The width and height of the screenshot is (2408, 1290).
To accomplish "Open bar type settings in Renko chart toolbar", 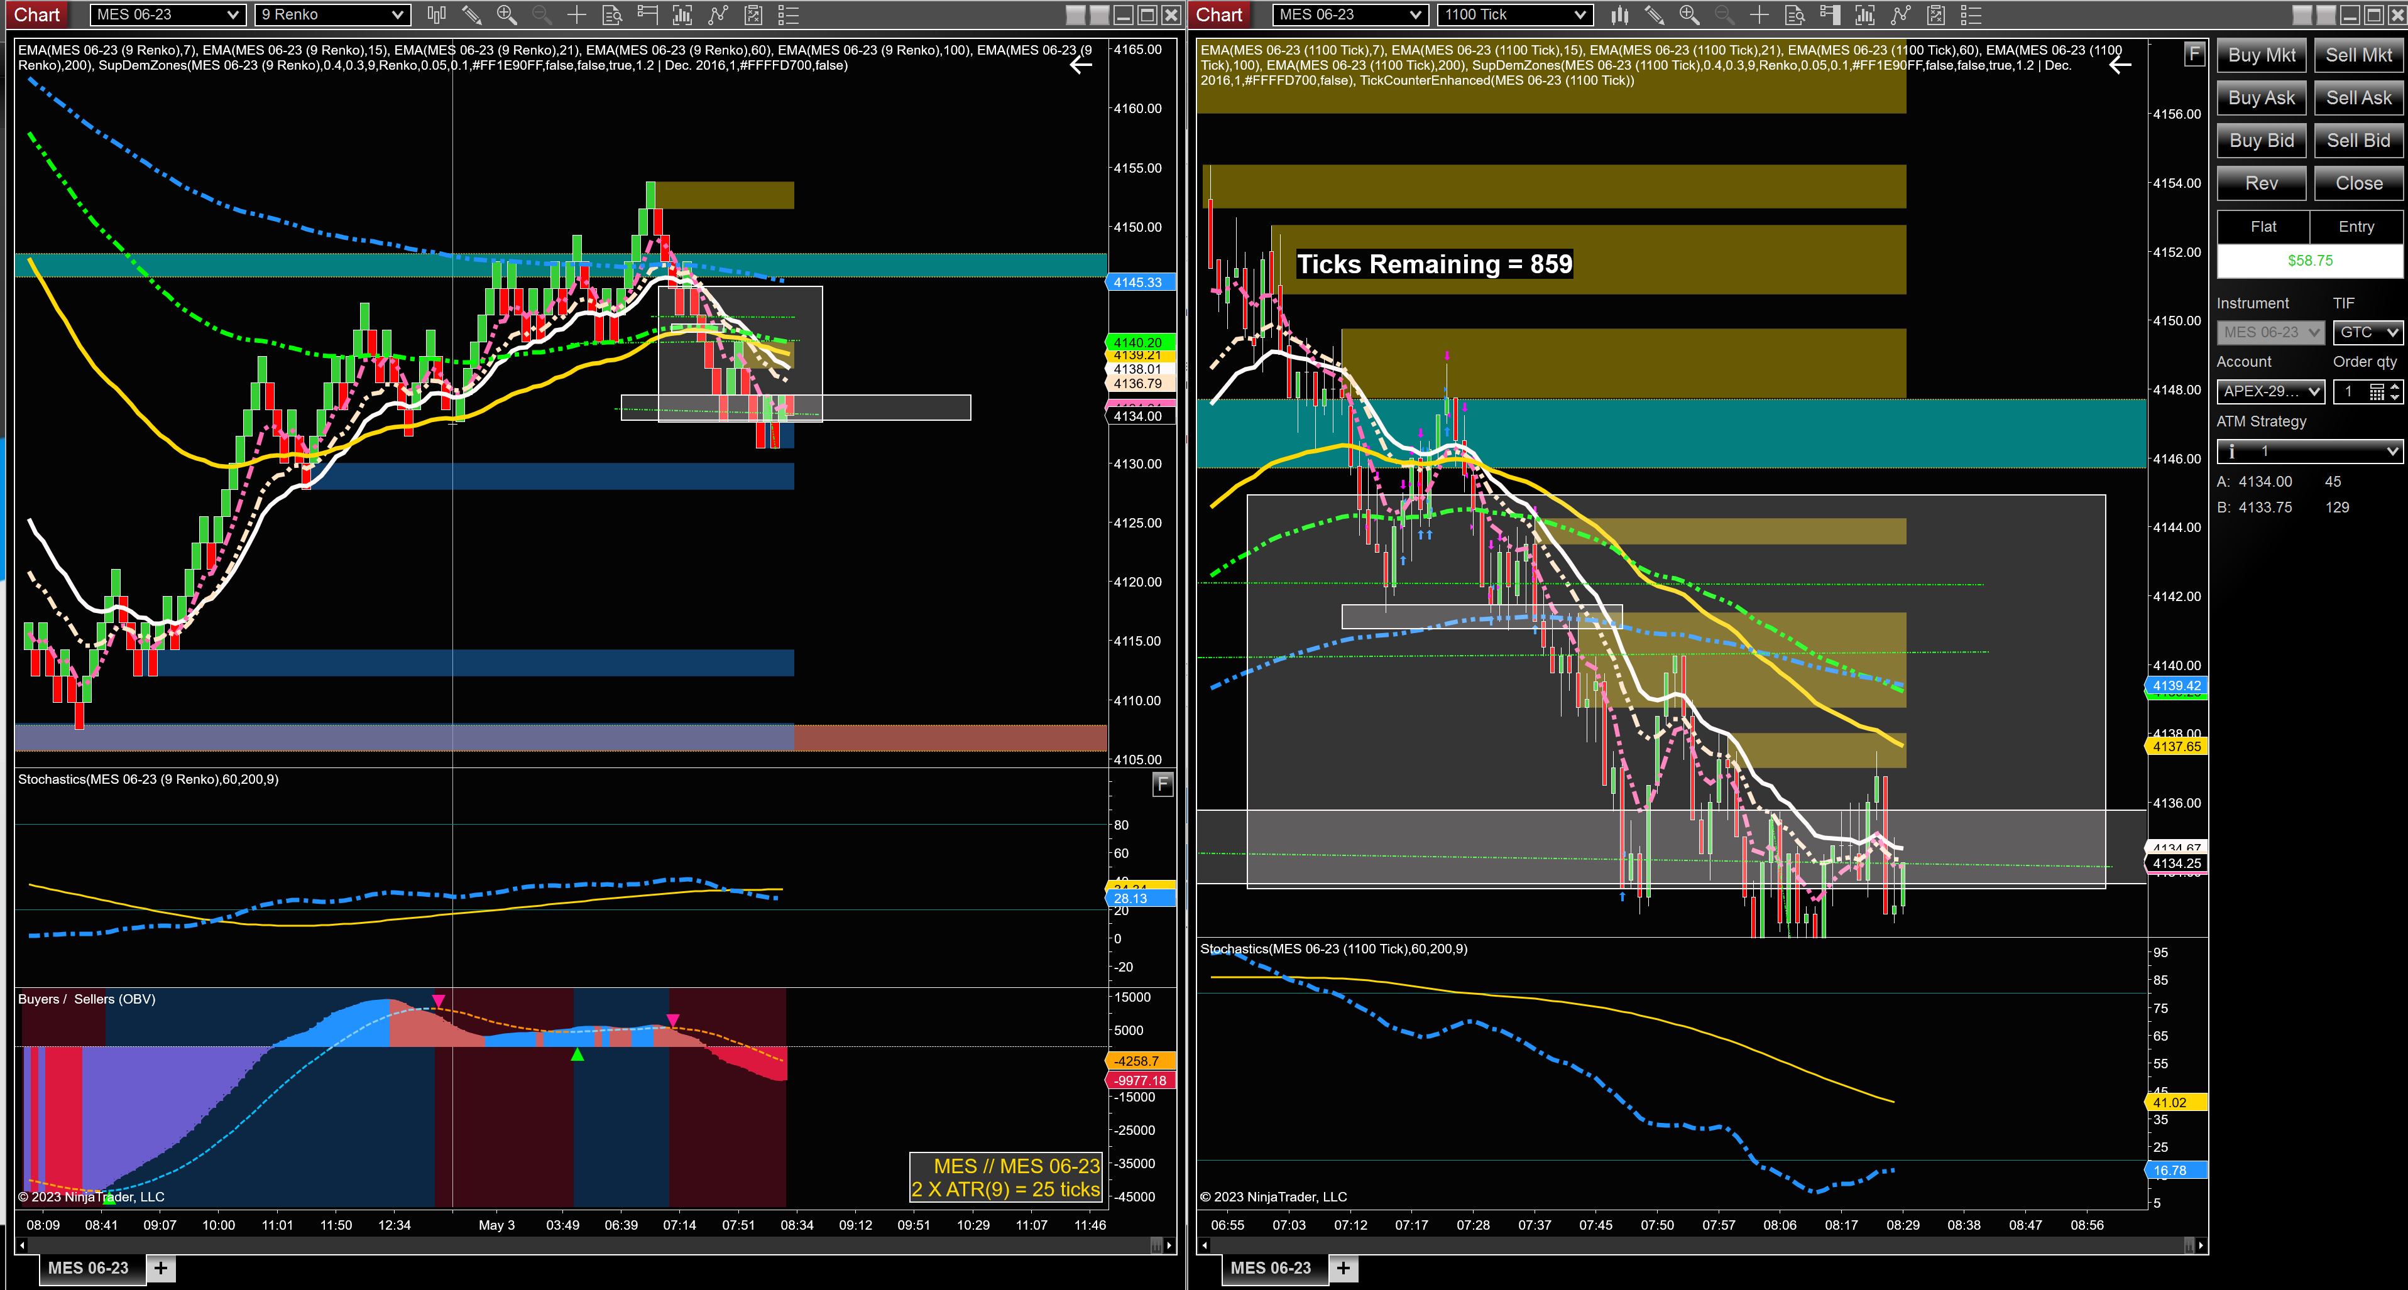I will 435,14.
